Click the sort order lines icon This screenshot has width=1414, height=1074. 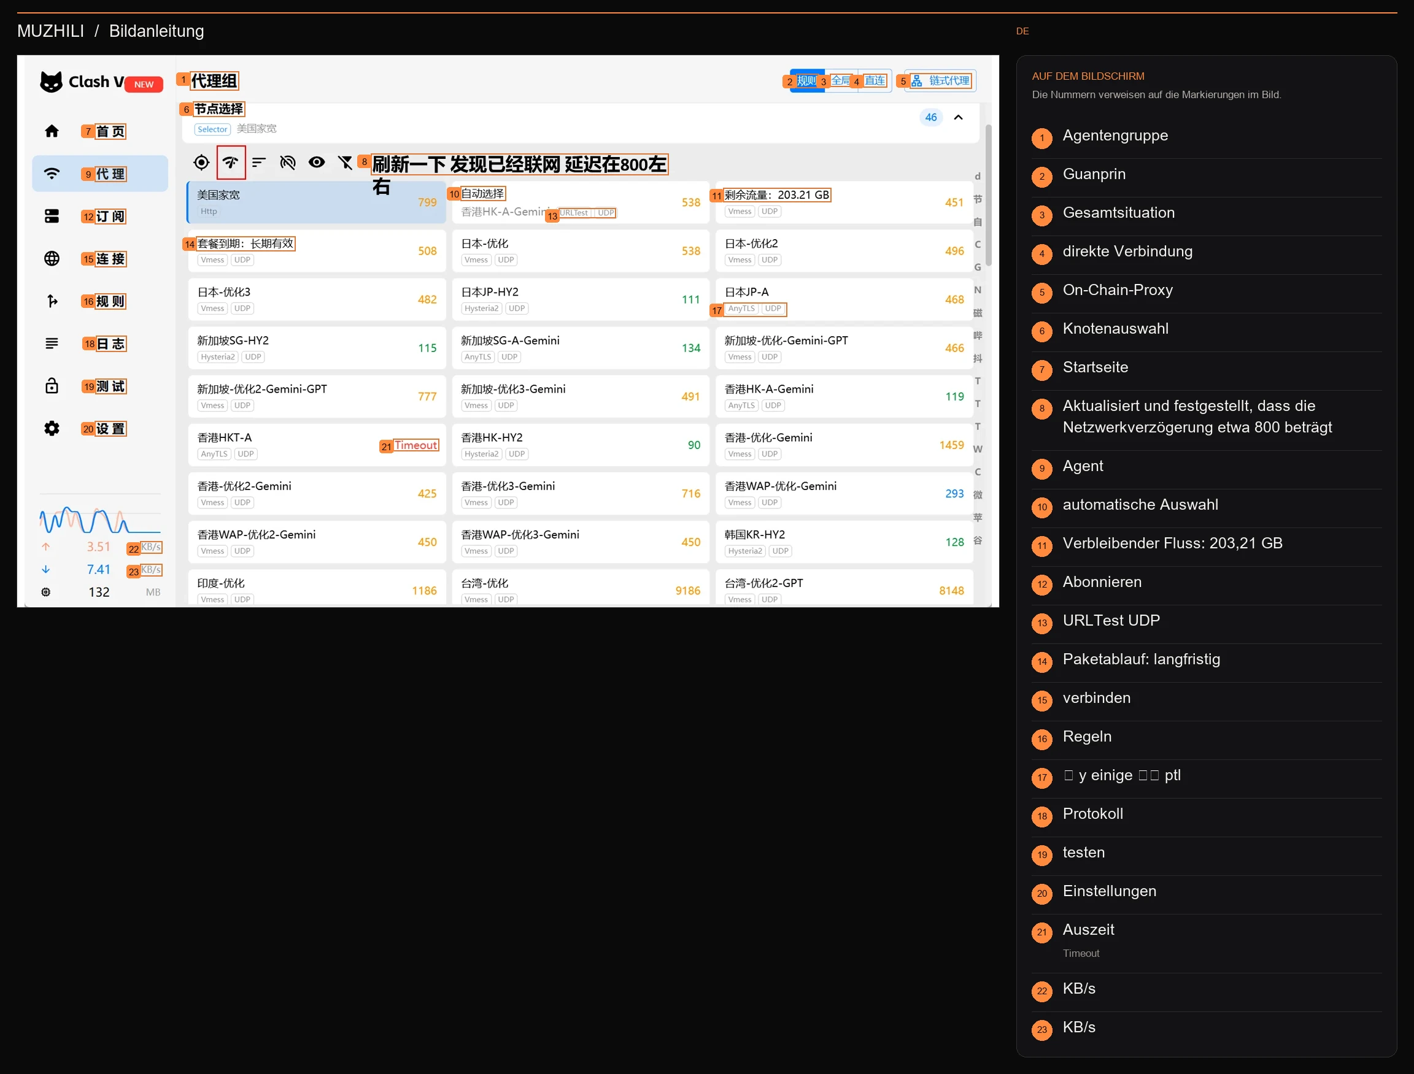point(258,163)
